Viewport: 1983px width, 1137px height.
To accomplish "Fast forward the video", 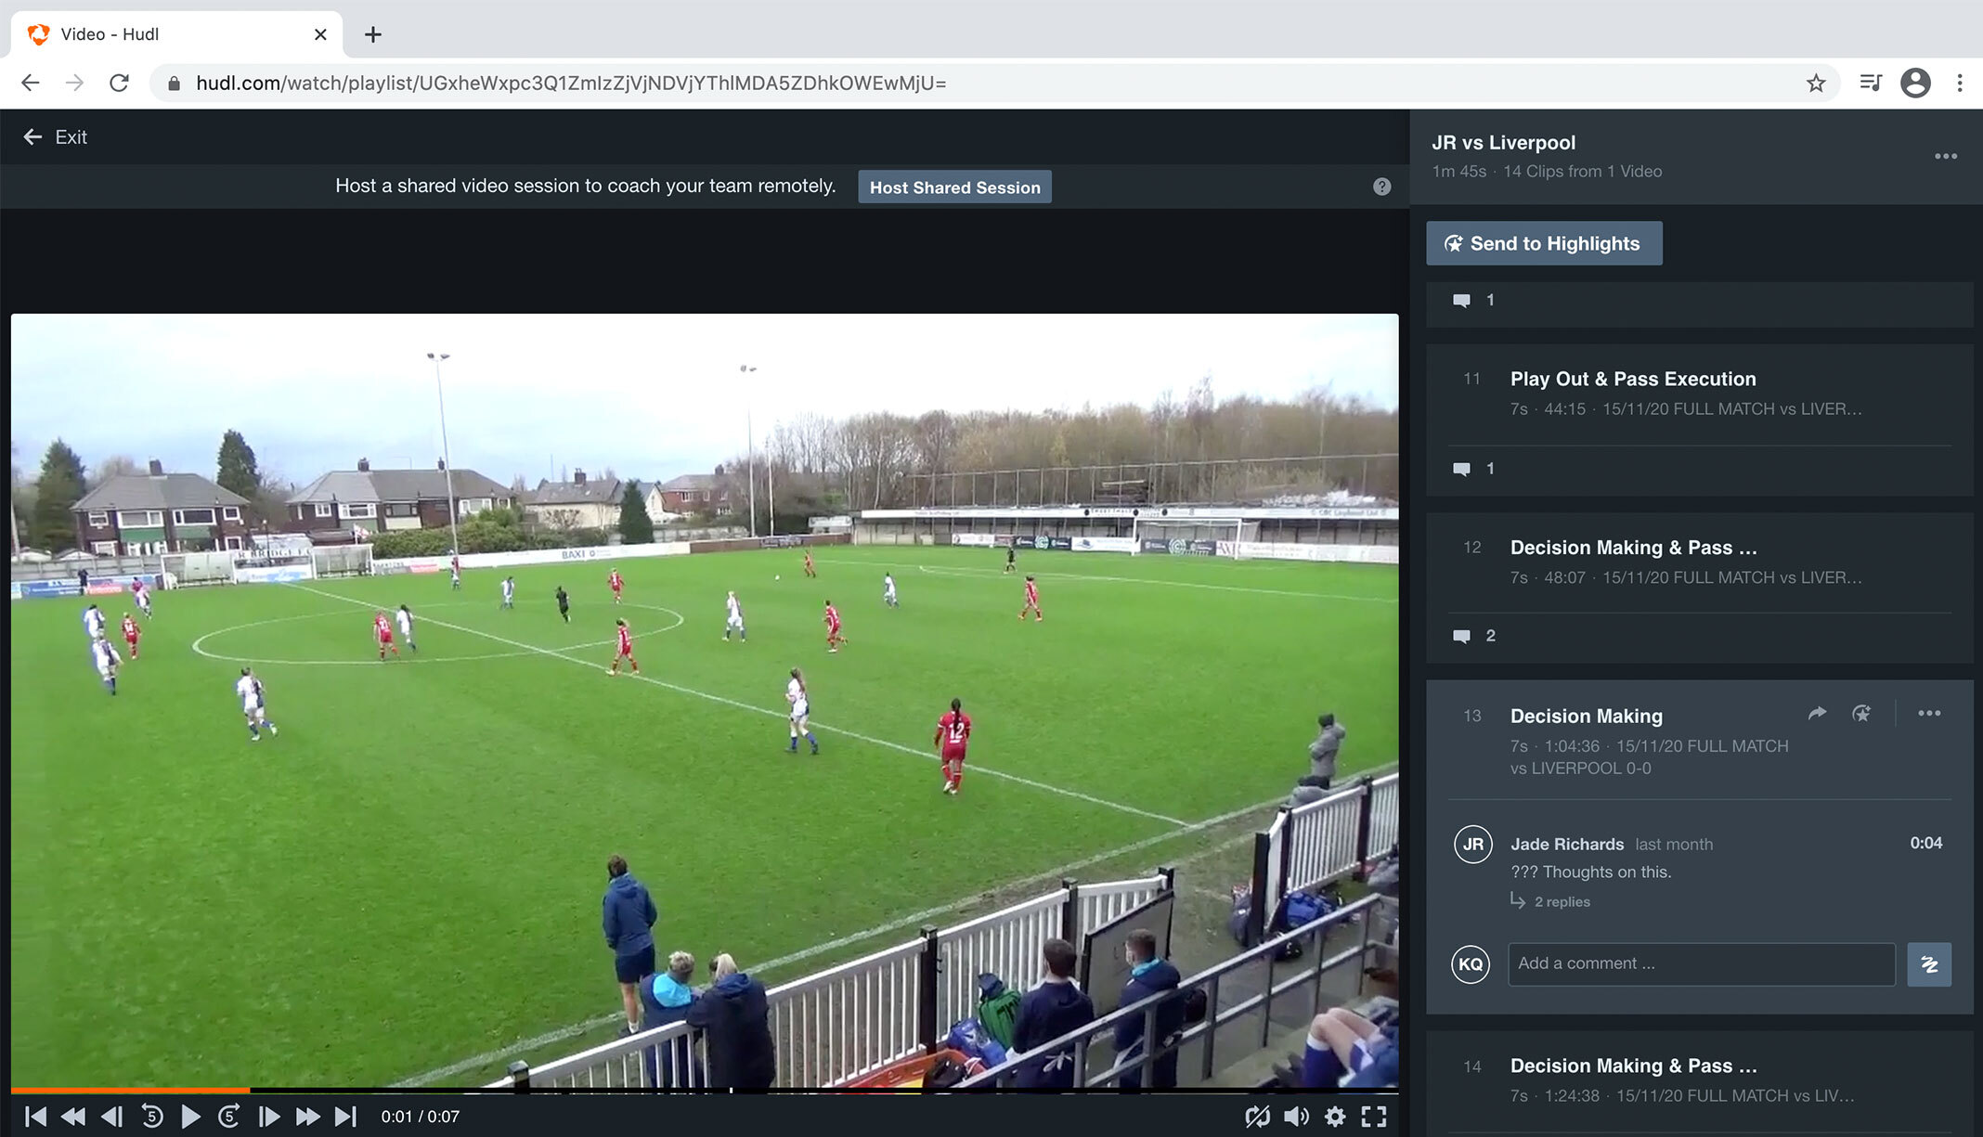I will 307,1117.
